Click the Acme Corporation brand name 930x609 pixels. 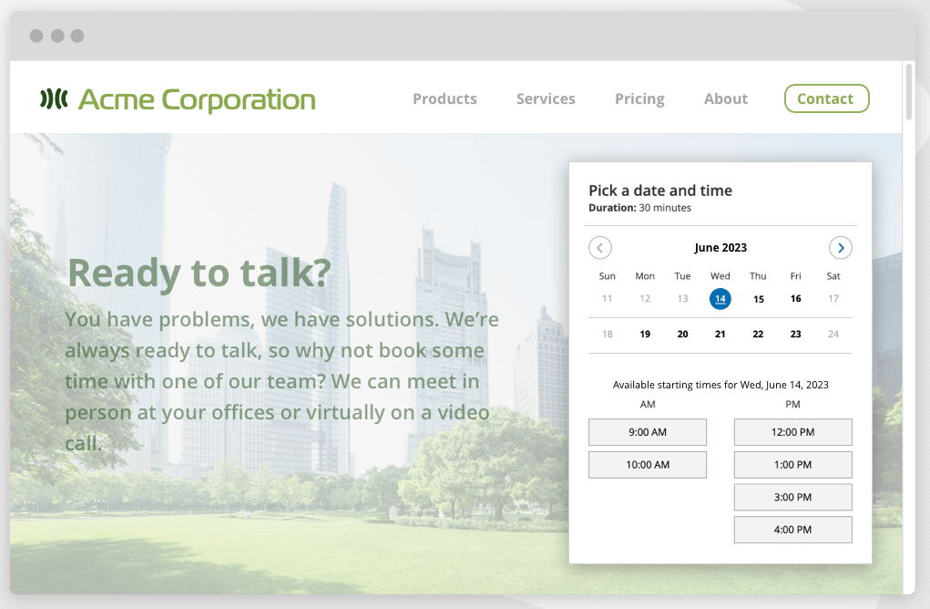[x=197, y=99]
